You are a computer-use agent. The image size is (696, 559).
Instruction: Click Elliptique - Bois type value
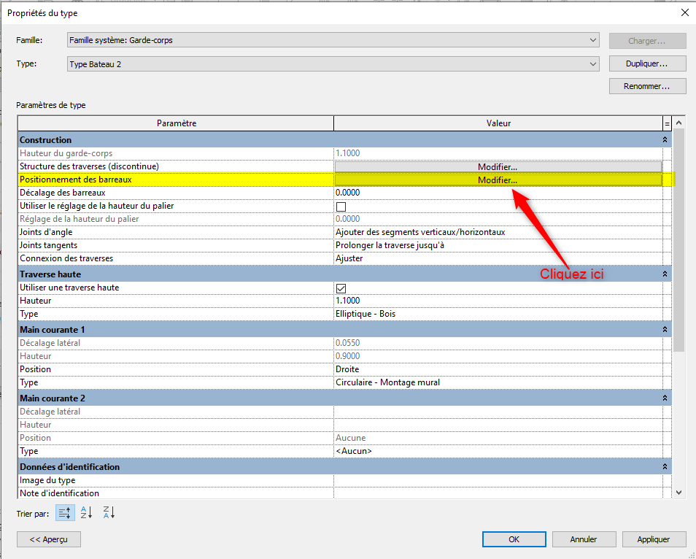(498, 314)
